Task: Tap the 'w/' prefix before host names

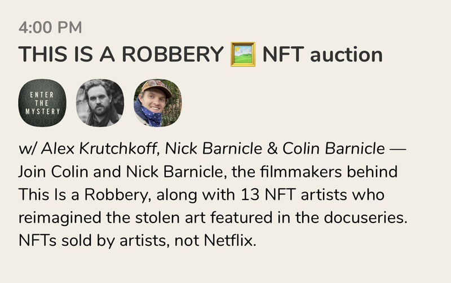Action: pyautogui.click(x=28, y=149)
